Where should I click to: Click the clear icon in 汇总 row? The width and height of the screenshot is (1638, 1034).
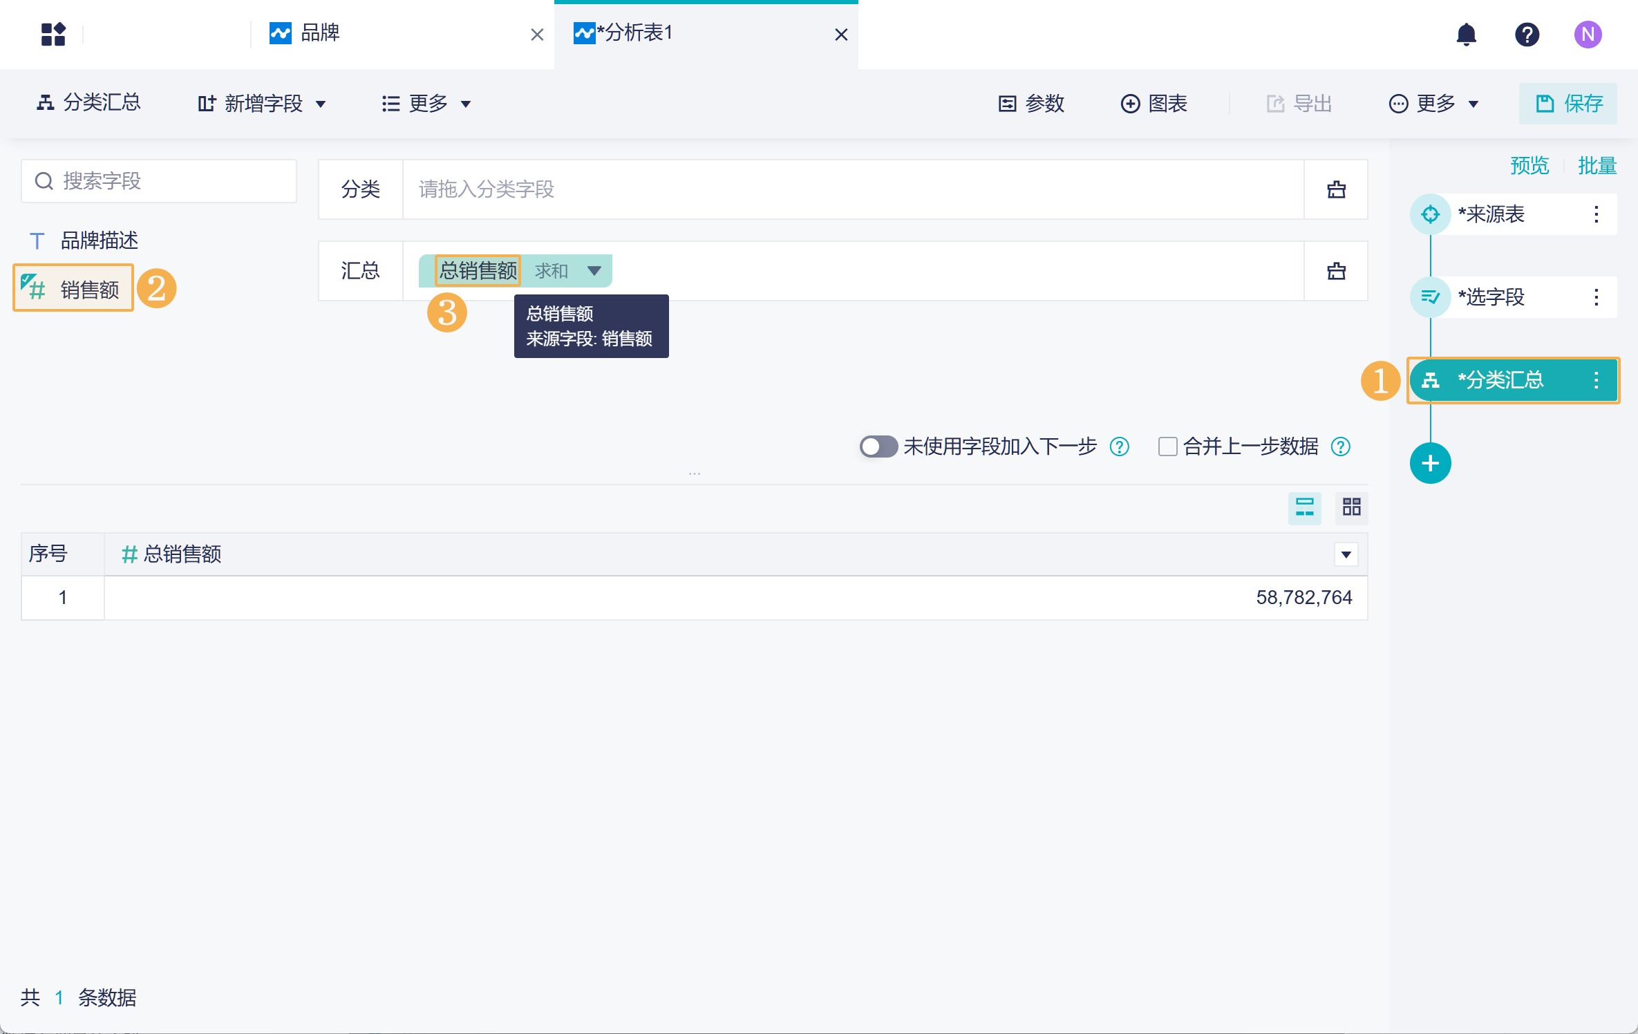[1336, 271]
